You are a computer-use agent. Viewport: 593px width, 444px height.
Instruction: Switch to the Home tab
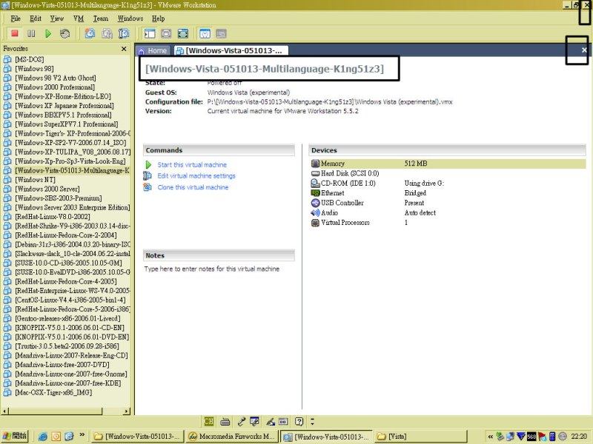click(153, 50)
